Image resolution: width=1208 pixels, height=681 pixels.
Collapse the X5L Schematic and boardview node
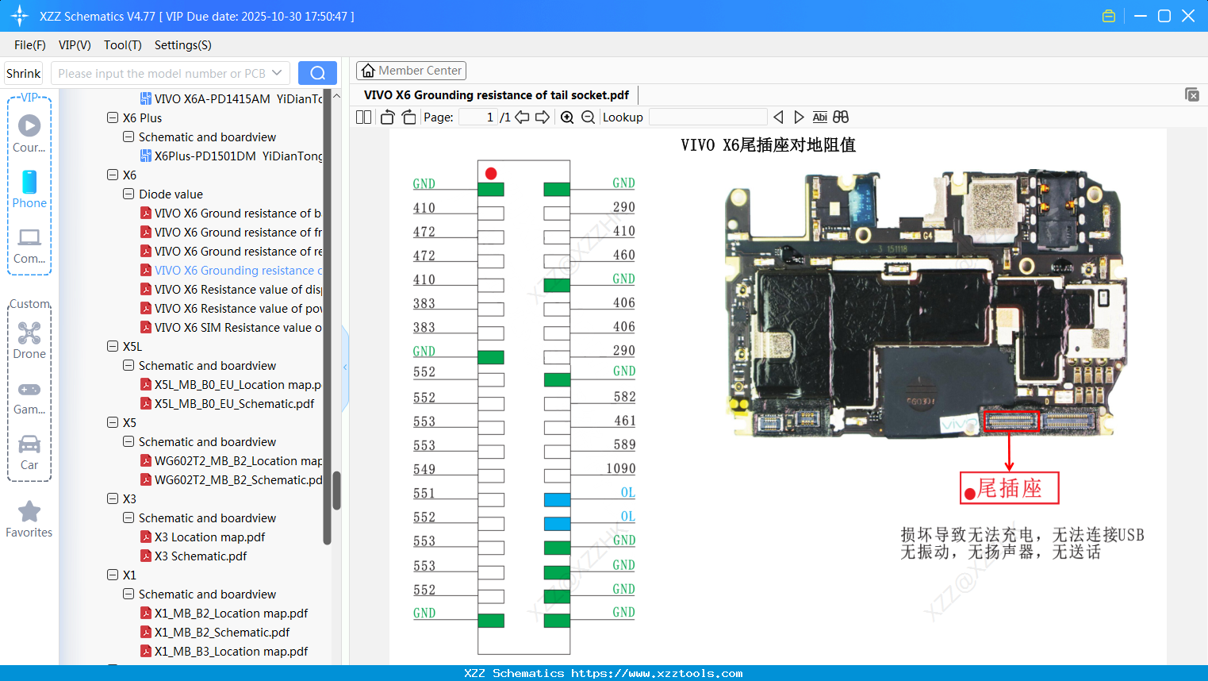[128, 365]
